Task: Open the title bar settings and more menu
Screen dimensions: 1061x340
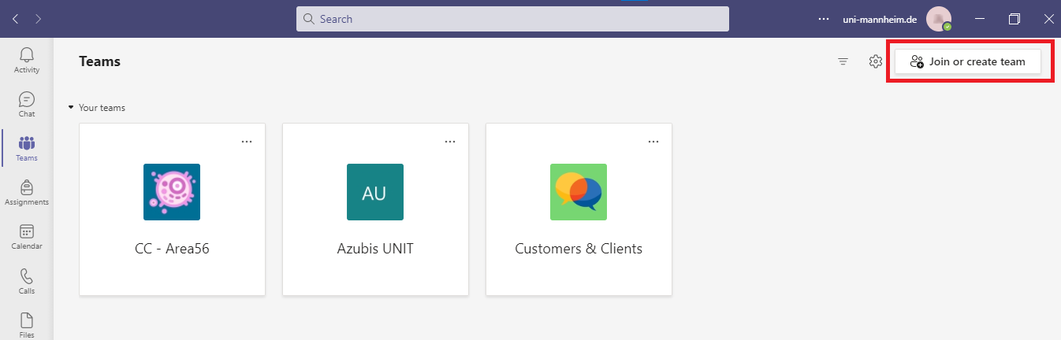Action: [825, 19]
